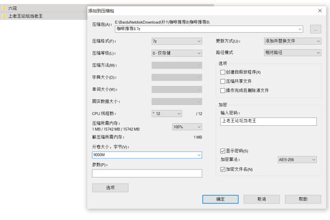Click the 输入密码 password field

269,122
